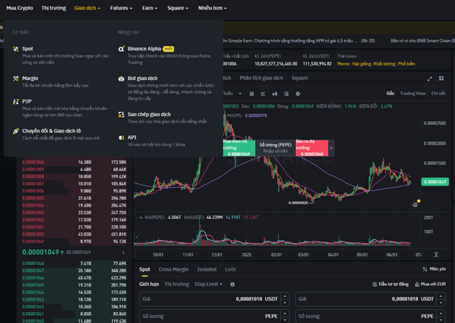455x323 pixels.
Task: Switch chart view to Trading View
Action: coord(413,93)
